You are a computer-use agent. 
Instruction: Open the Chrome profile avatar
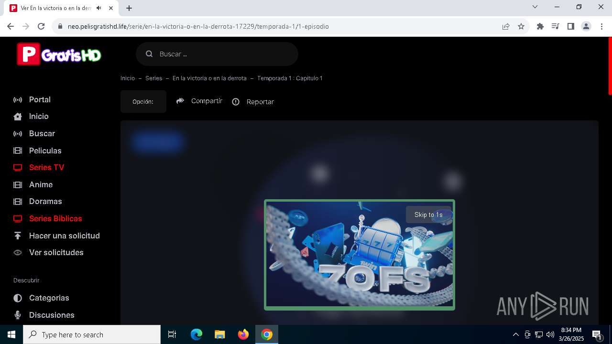tap(586, 26)
